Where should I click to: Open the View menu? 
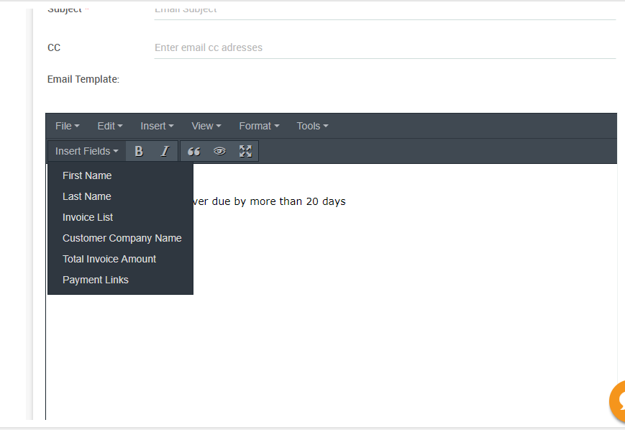(x=206, y=126)
